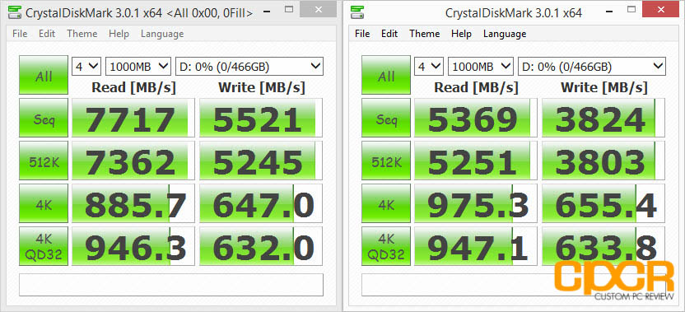This screenshot has height=312, width=685.
Task: Run 4K QD32 test in right window
Action: coord(386,246)
